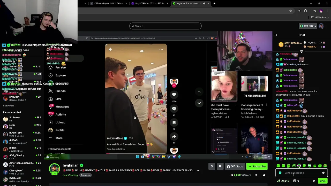
Task: Open the emoji picker in chat
Action: (323, 173)
